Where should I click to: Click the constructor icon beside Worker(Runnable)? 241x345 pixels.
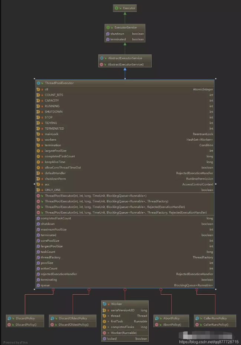(x=105, y=333)
